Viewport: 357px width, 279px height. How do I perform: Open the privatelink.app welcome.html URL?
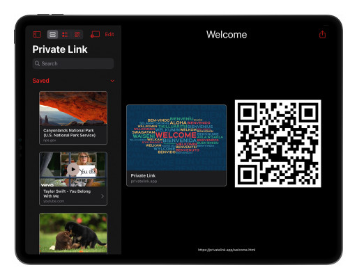pos(227,250)
